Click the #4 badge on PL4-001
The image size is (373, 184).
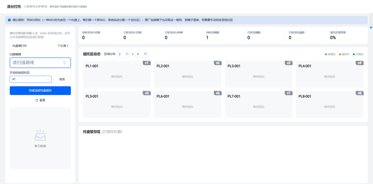point(360,63)
